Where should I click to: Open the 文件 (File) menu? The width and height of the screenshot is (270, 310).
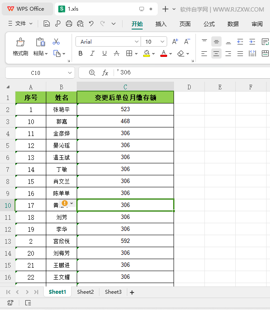pos(20,24)
